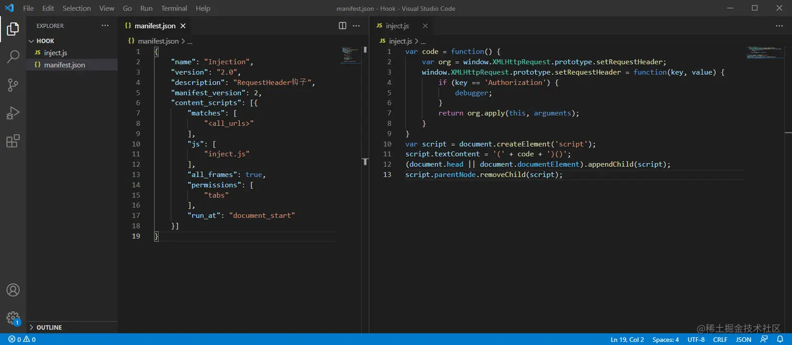Click the VS Code logo icon
792x345 pixels.
pos(9,8)
